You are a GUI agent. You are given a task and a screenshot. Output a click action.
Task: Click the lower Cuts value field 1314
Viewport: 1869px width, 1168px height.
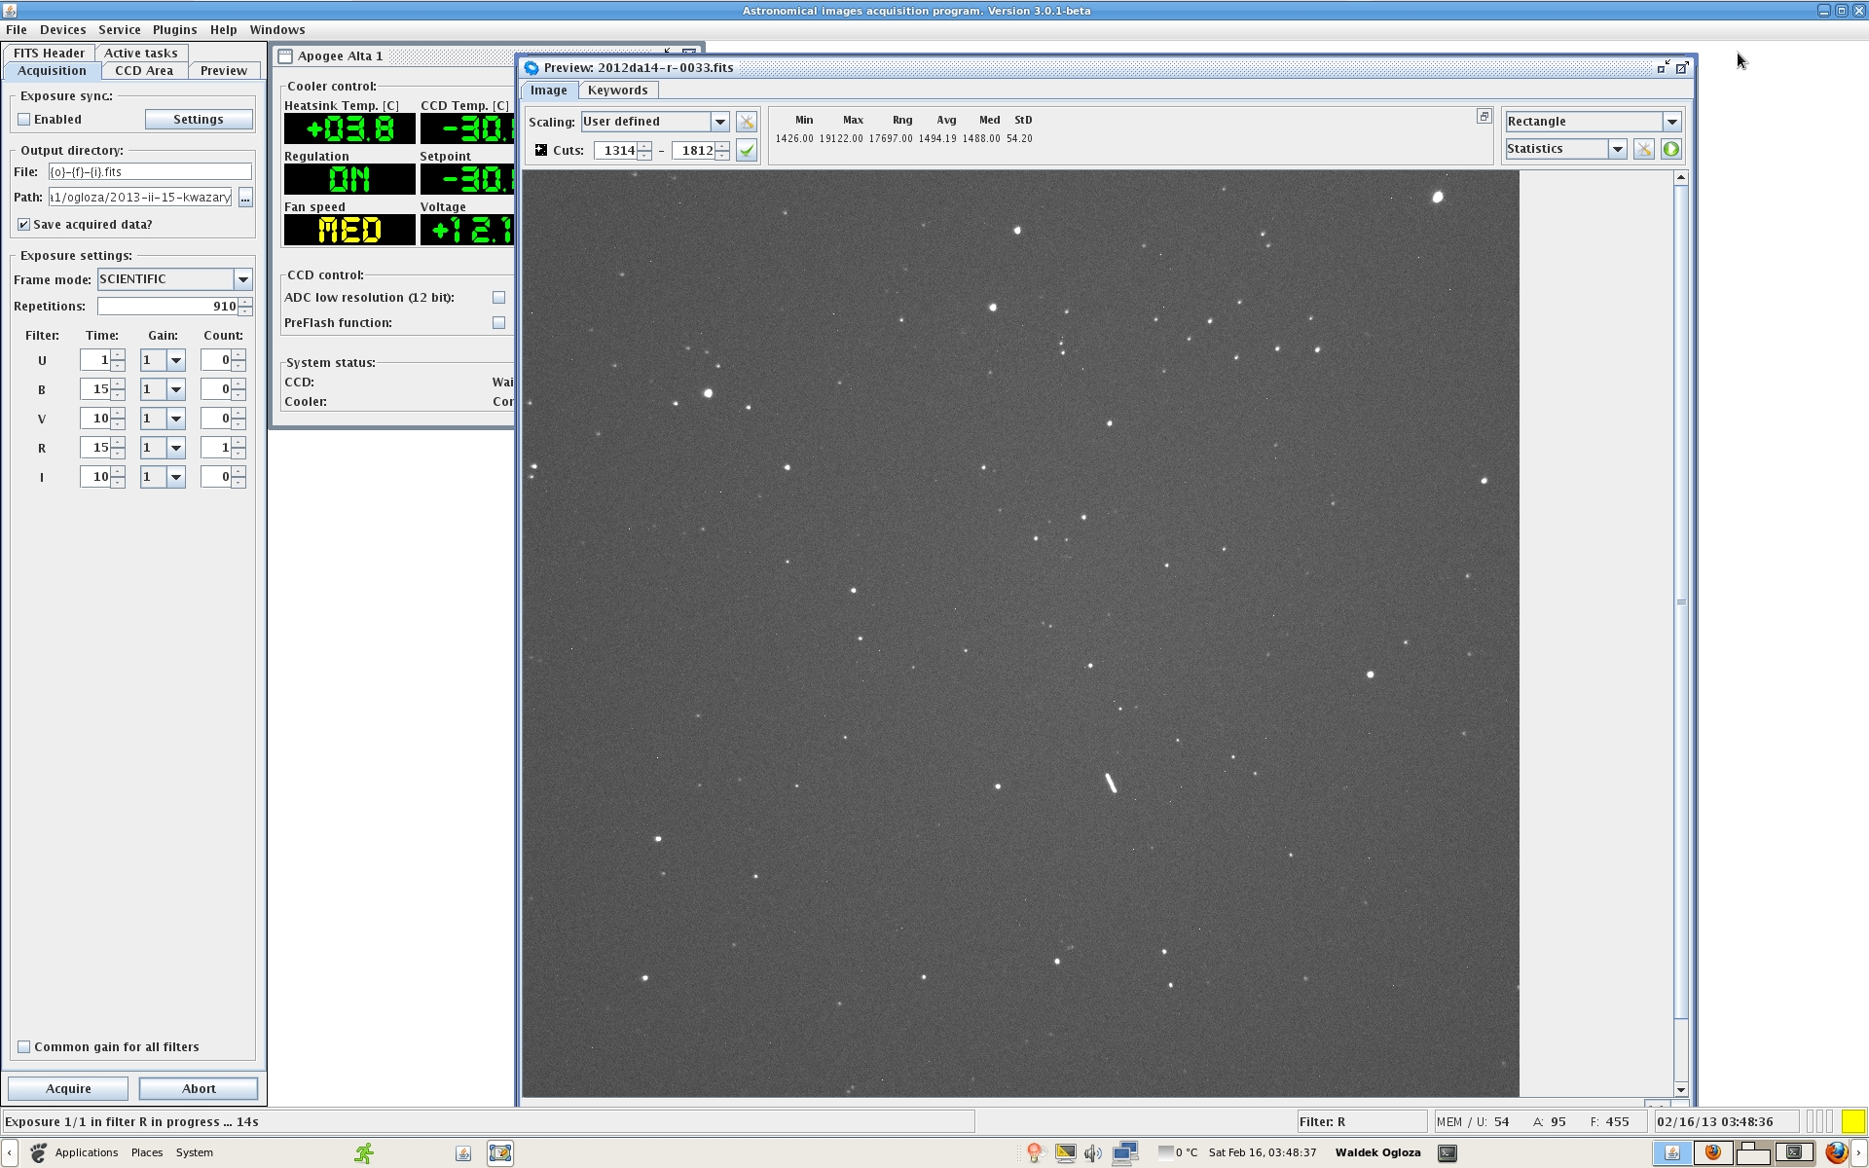click(x=616, y=151)
